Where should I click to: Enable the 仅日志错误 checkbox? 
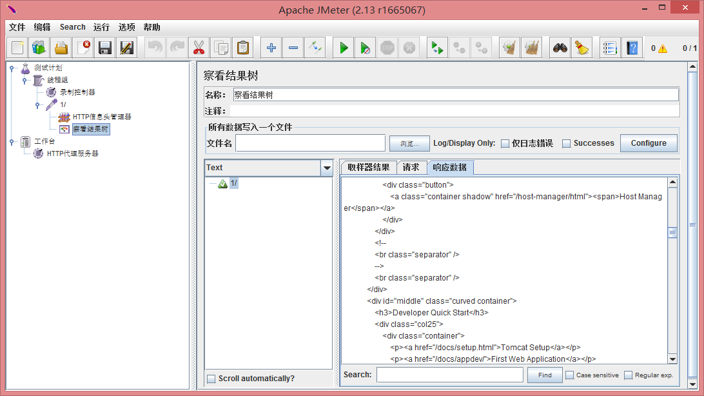click(x=505, y=143)
